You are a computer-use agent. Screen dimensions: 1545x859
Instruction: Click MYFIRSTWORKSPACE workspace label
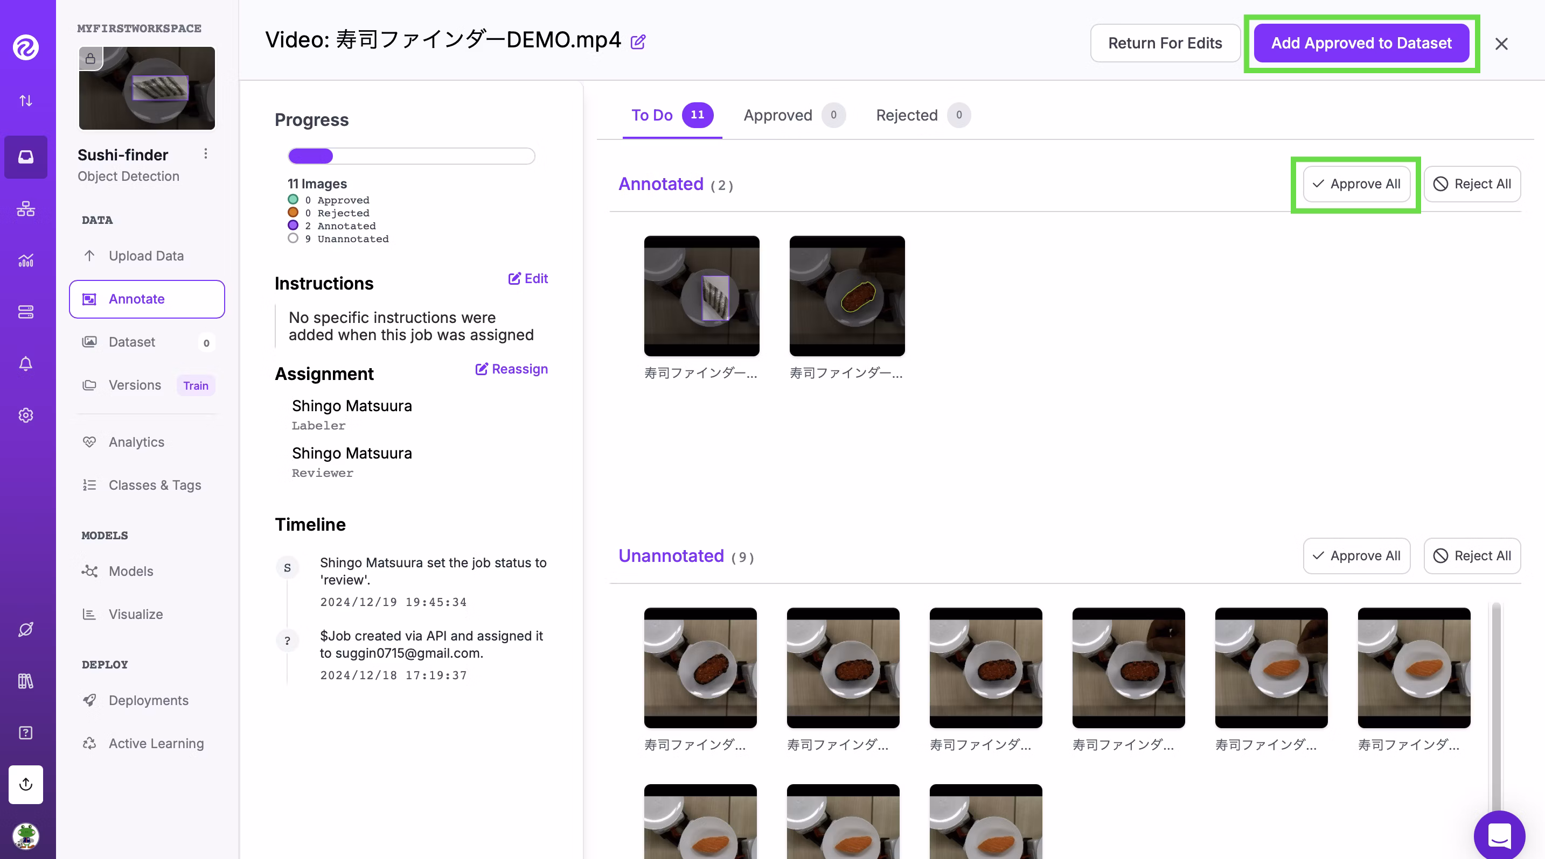(x=139, y=28)
